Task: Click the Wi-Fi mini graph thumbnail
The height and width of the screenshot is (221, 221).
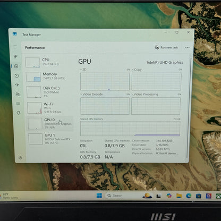Action: pyautogui.click(x=35, y=108)
